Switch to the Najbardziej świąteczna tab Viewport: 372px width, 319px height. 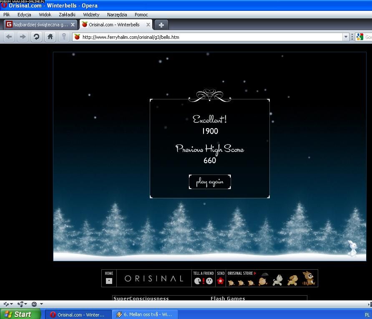(38, 25)
